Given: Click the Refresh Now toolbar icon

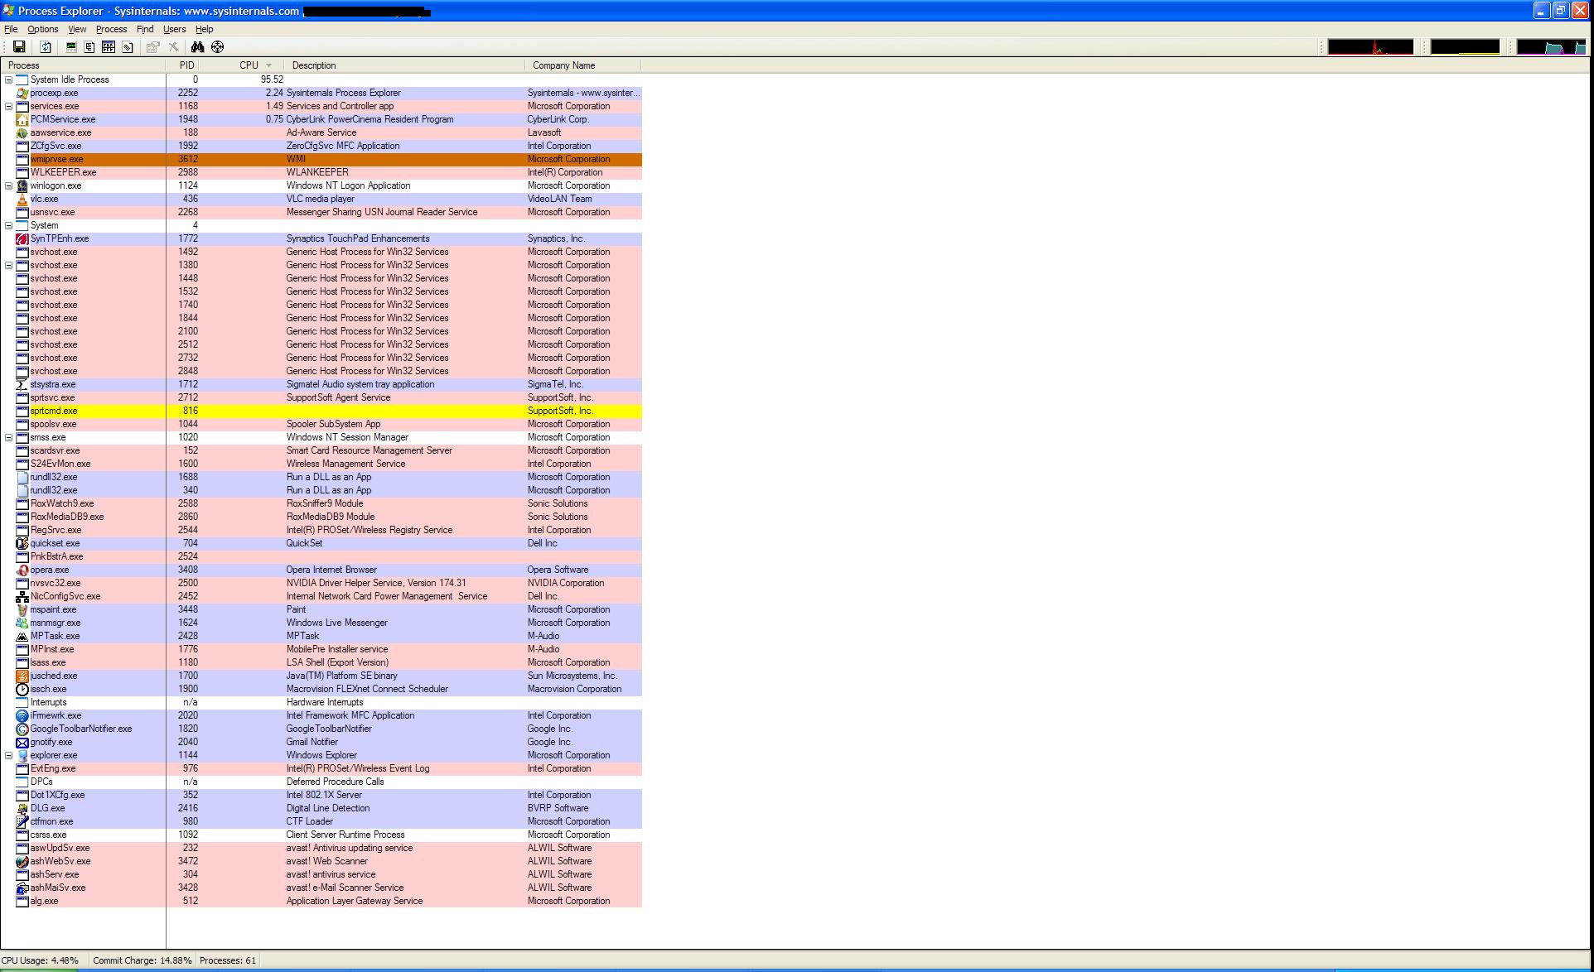Looking at the screenshot, I should pyautogui.click(x=46, y=47).
